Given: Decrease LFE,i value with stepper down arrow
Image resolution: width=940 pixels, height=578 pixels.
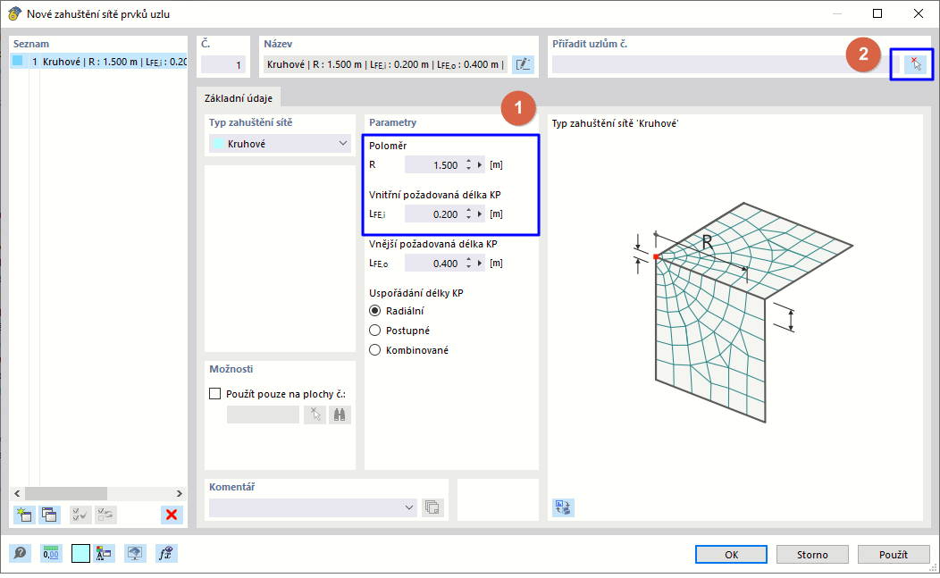Looking at the screenshot, I should [469, 218].
